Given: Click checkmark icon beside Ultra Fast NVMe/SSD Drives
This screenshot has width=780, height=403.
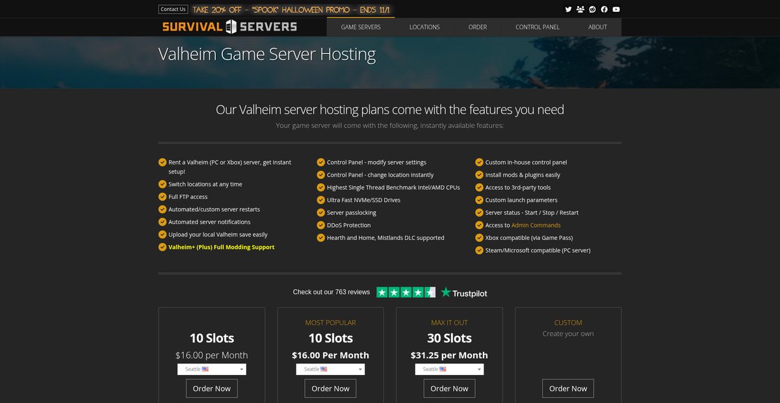Looking at the screenshot, I should click(321, 200).
